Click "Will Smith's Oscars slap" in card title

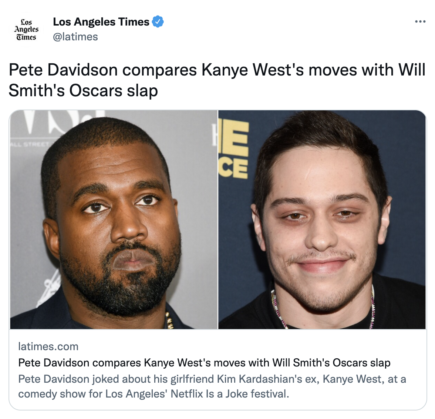pyautogui.click(x=331, y=363)
